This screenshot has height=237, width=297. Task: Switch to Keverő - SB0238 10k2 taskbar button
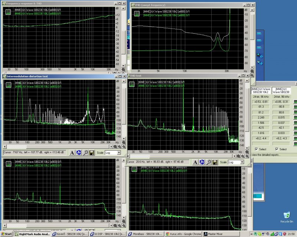click(70, 234)
